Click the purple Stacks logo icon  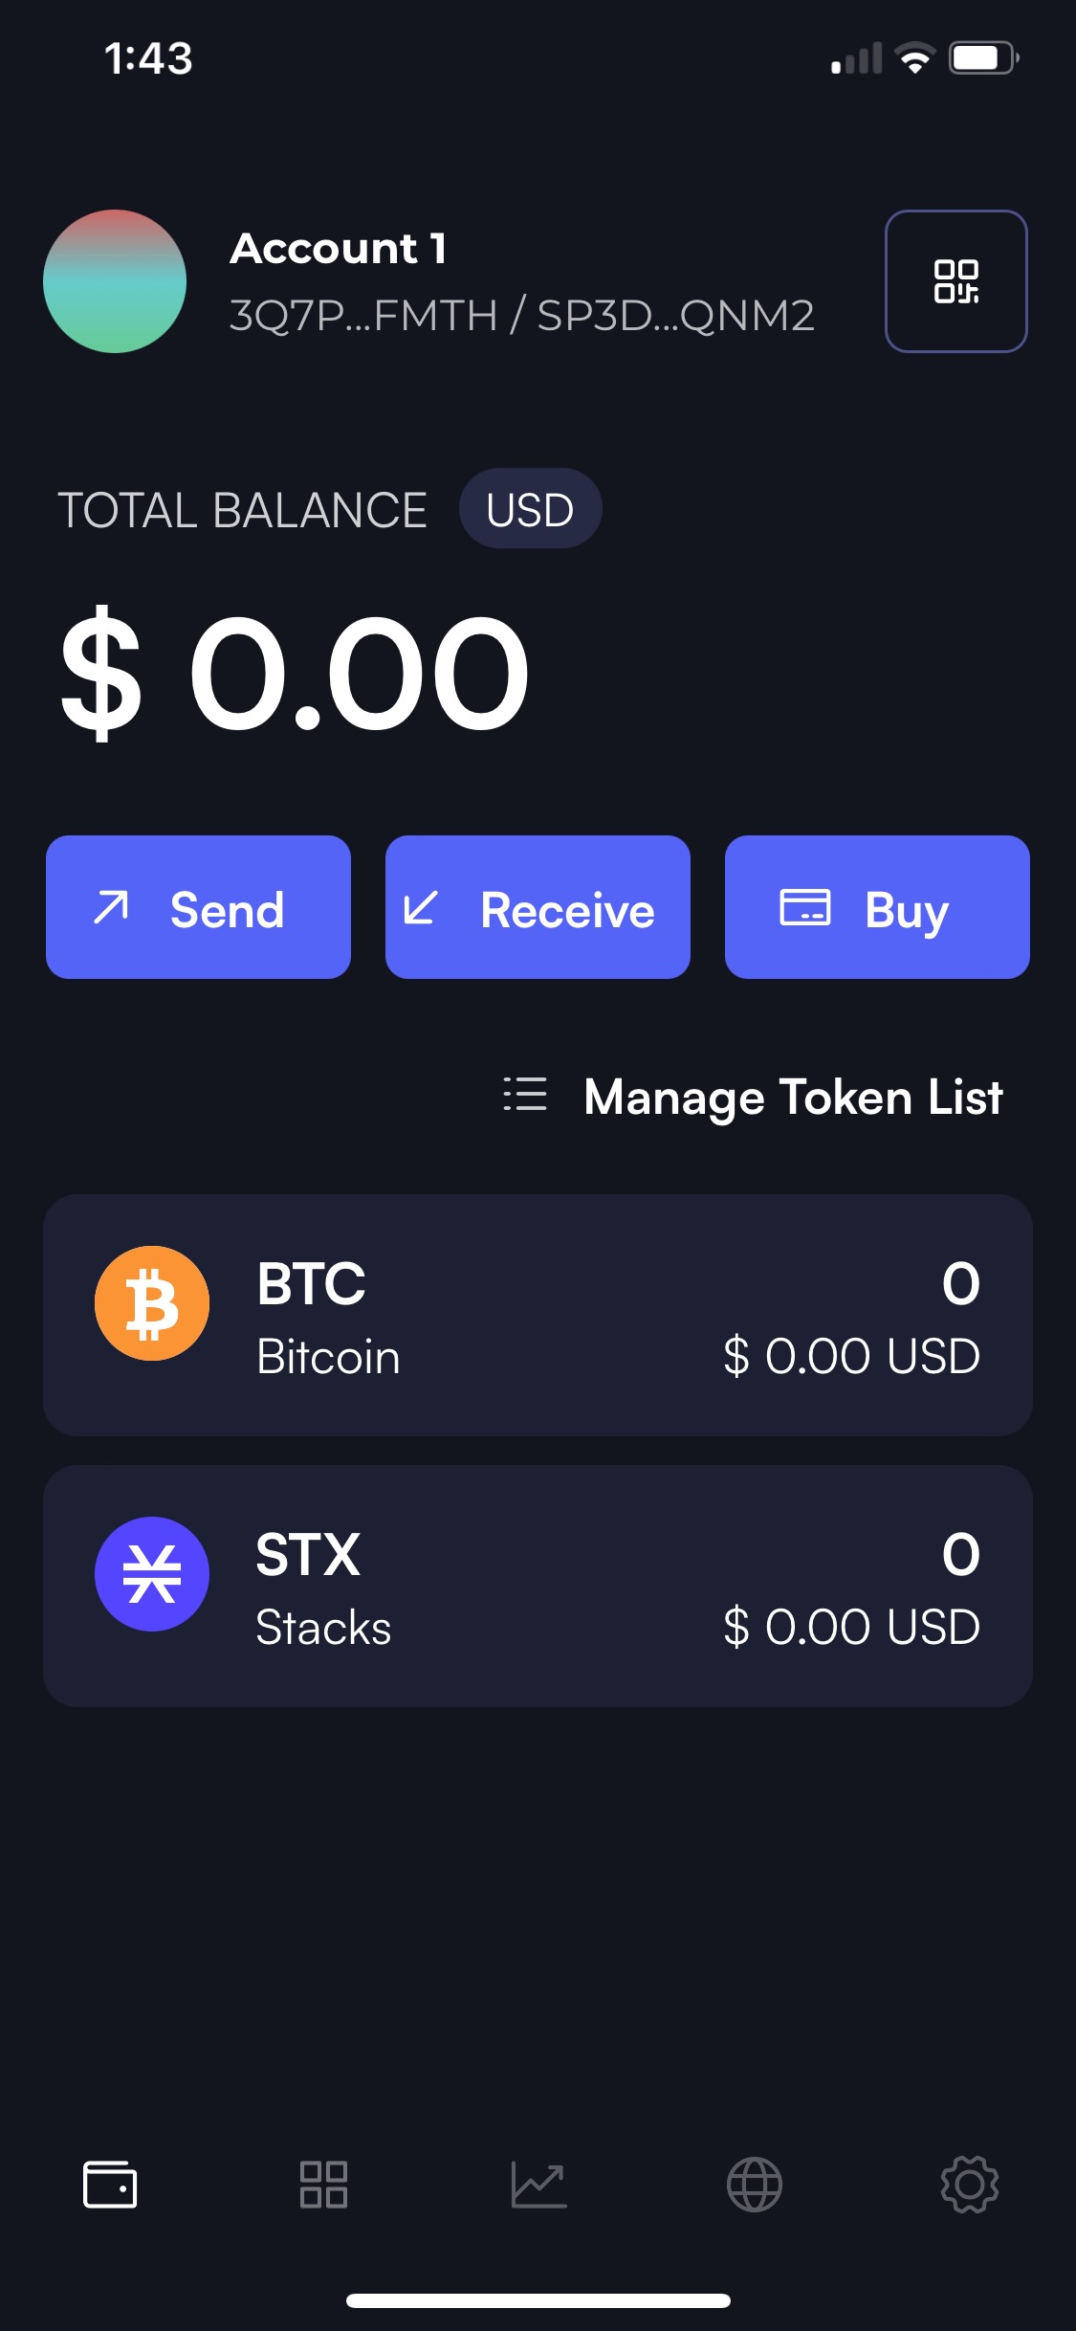point(152,1574)
